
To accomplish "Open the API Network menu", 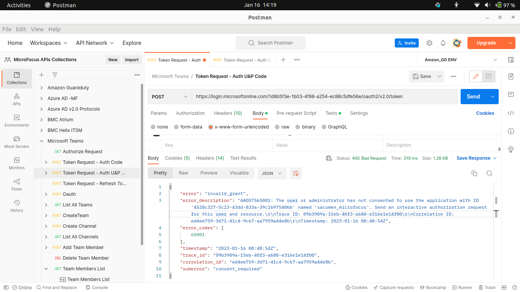I will tap(95, 43).
